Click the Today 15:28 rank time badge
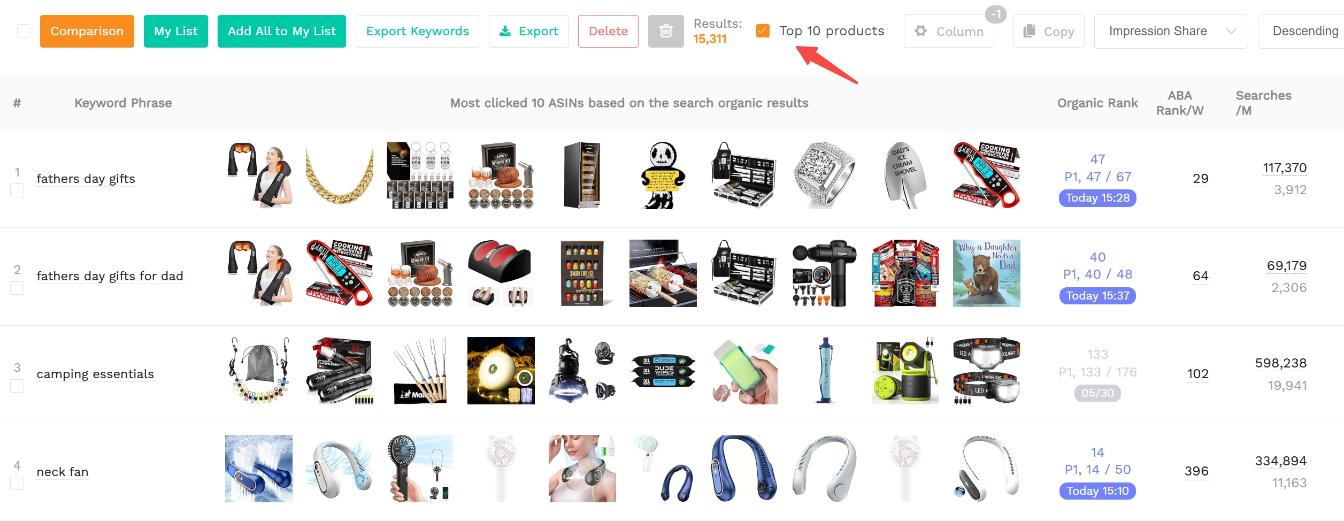 pos(1097,198)
